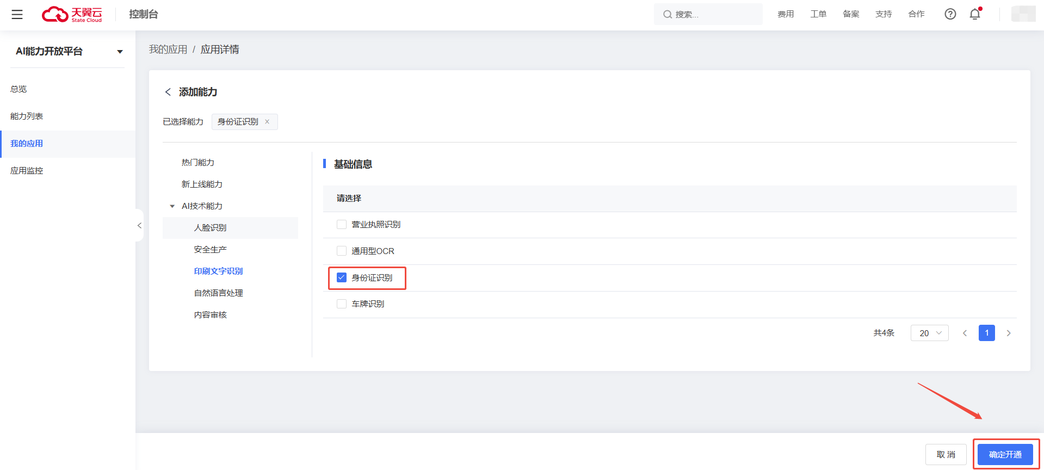
Task: Open 能力列表 in sidebar
Action: [27, 116]
